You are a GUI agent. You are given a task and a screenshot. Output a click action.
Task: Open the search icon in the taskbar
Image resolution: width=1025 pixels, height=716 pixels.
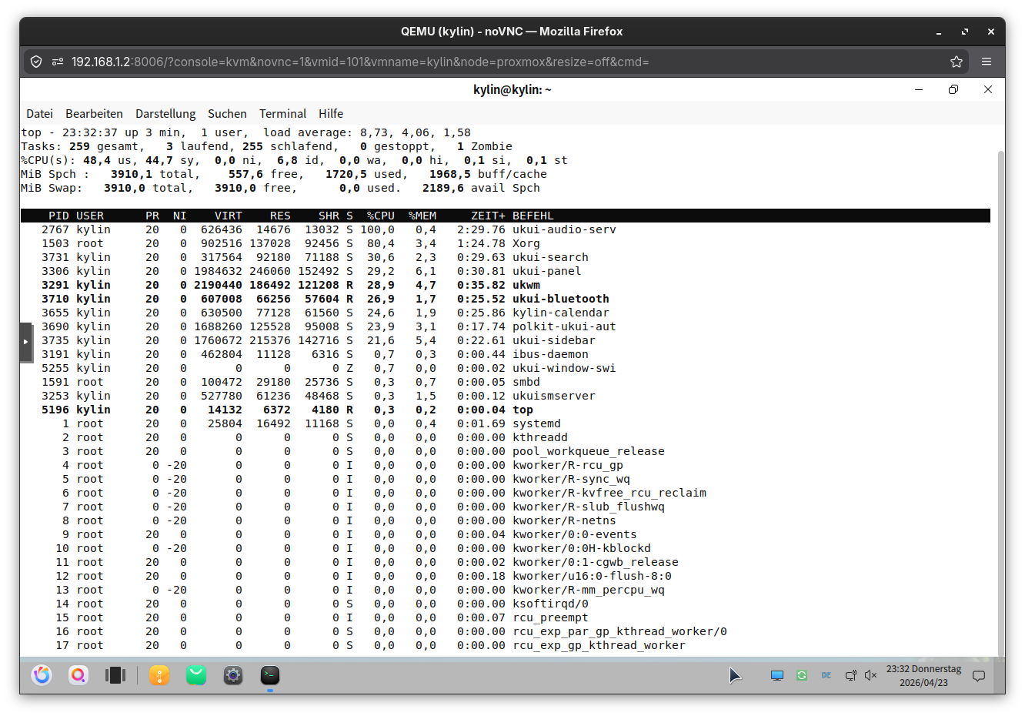(78, 675)
